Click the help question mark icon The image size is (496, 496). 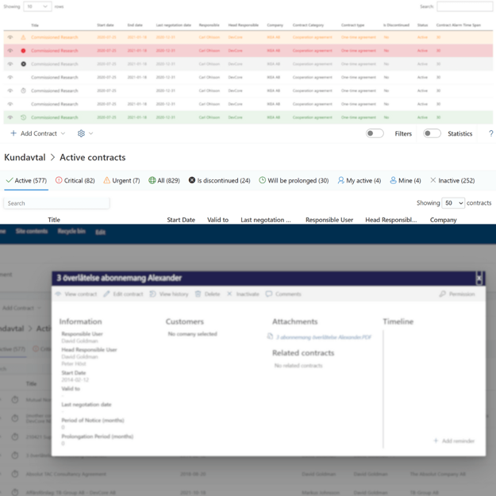click(x=490, y=133)
